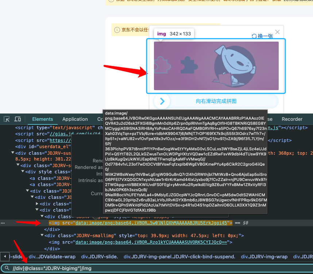Click the search magnifier icon in find bar

click(x=7, y=268)
